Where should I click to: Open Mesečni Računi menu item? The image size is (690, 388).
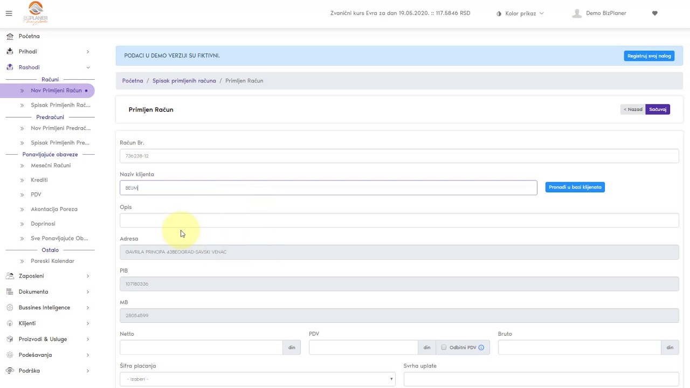(x=51, y=165)
